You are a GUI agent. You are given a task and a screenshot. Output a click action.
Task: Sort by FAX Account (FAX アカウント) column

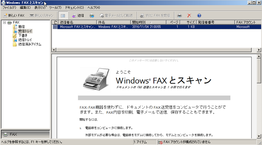pyautogui.click(x=248, y=22)
